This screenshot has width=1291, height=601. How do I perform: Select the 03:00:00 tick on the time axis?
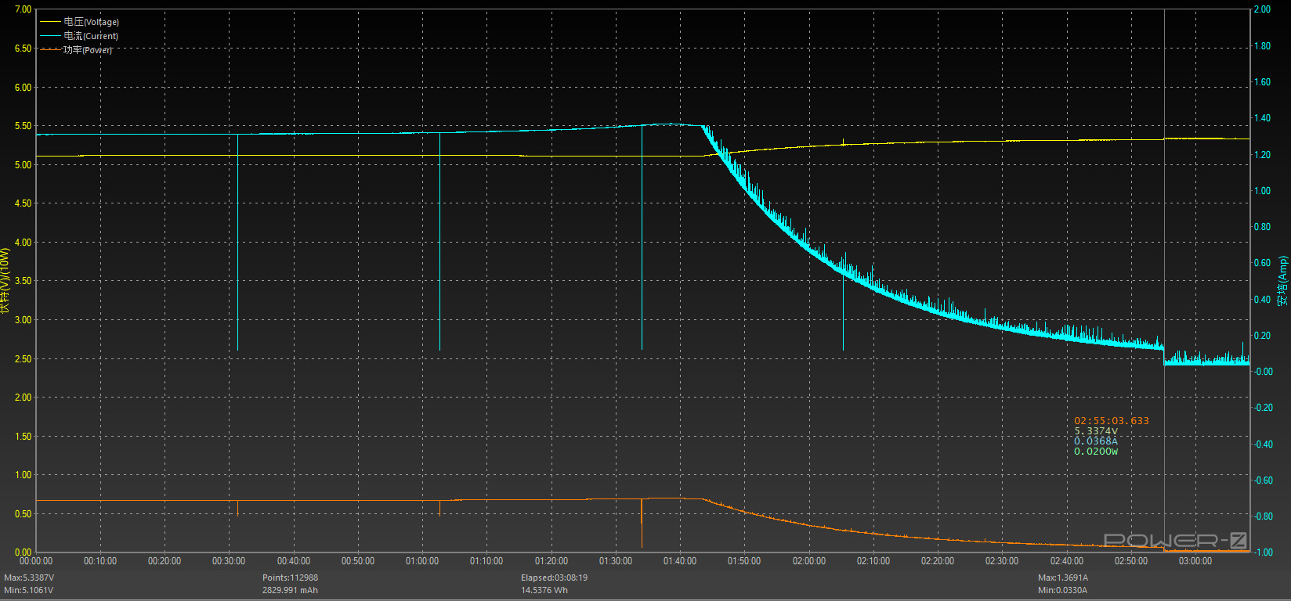pos(1195,561)
